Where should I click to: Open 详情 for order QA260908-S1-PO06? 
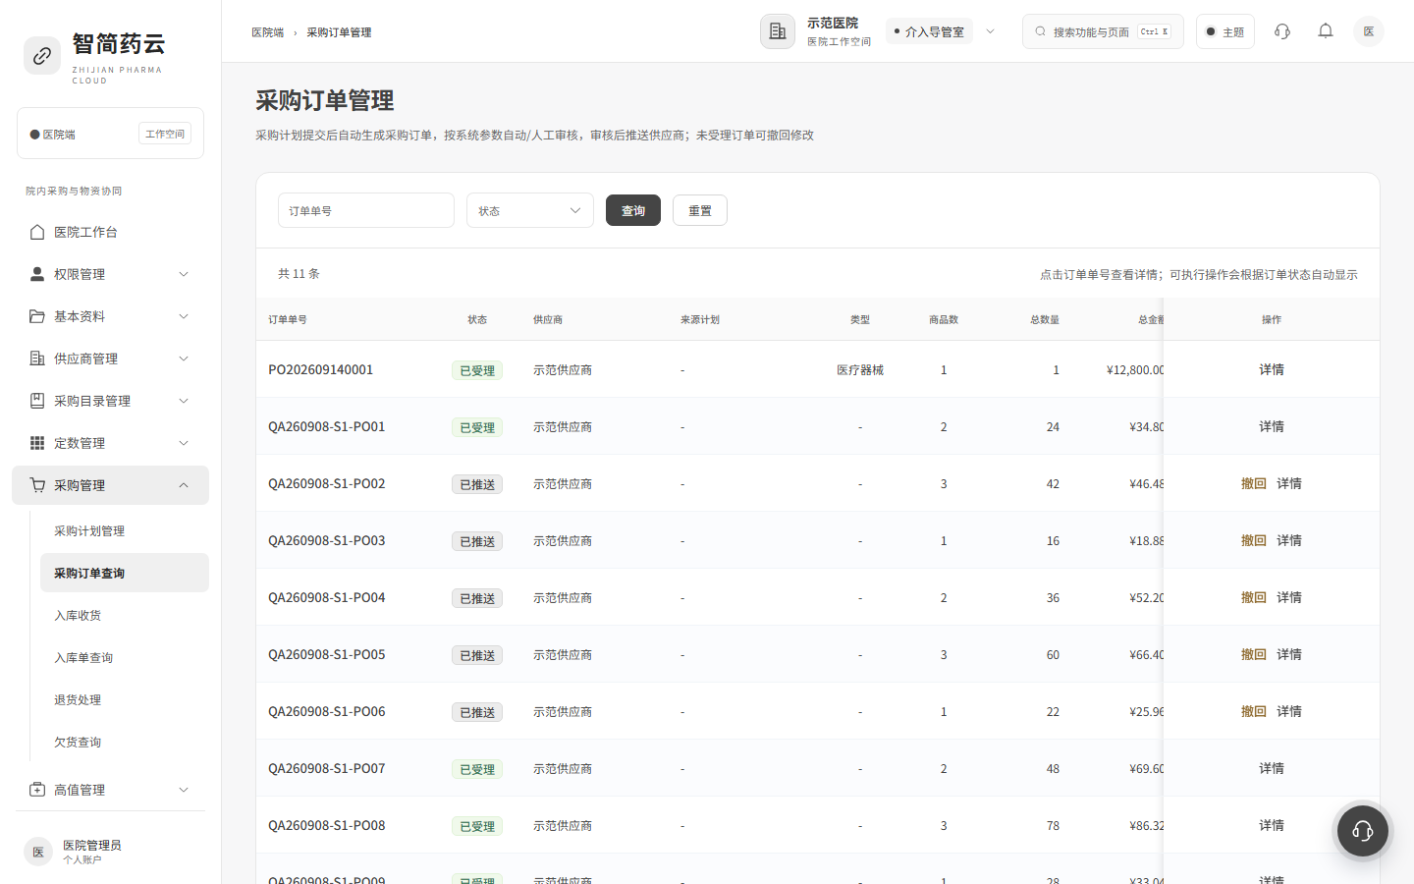click(x=1289, y=711)
